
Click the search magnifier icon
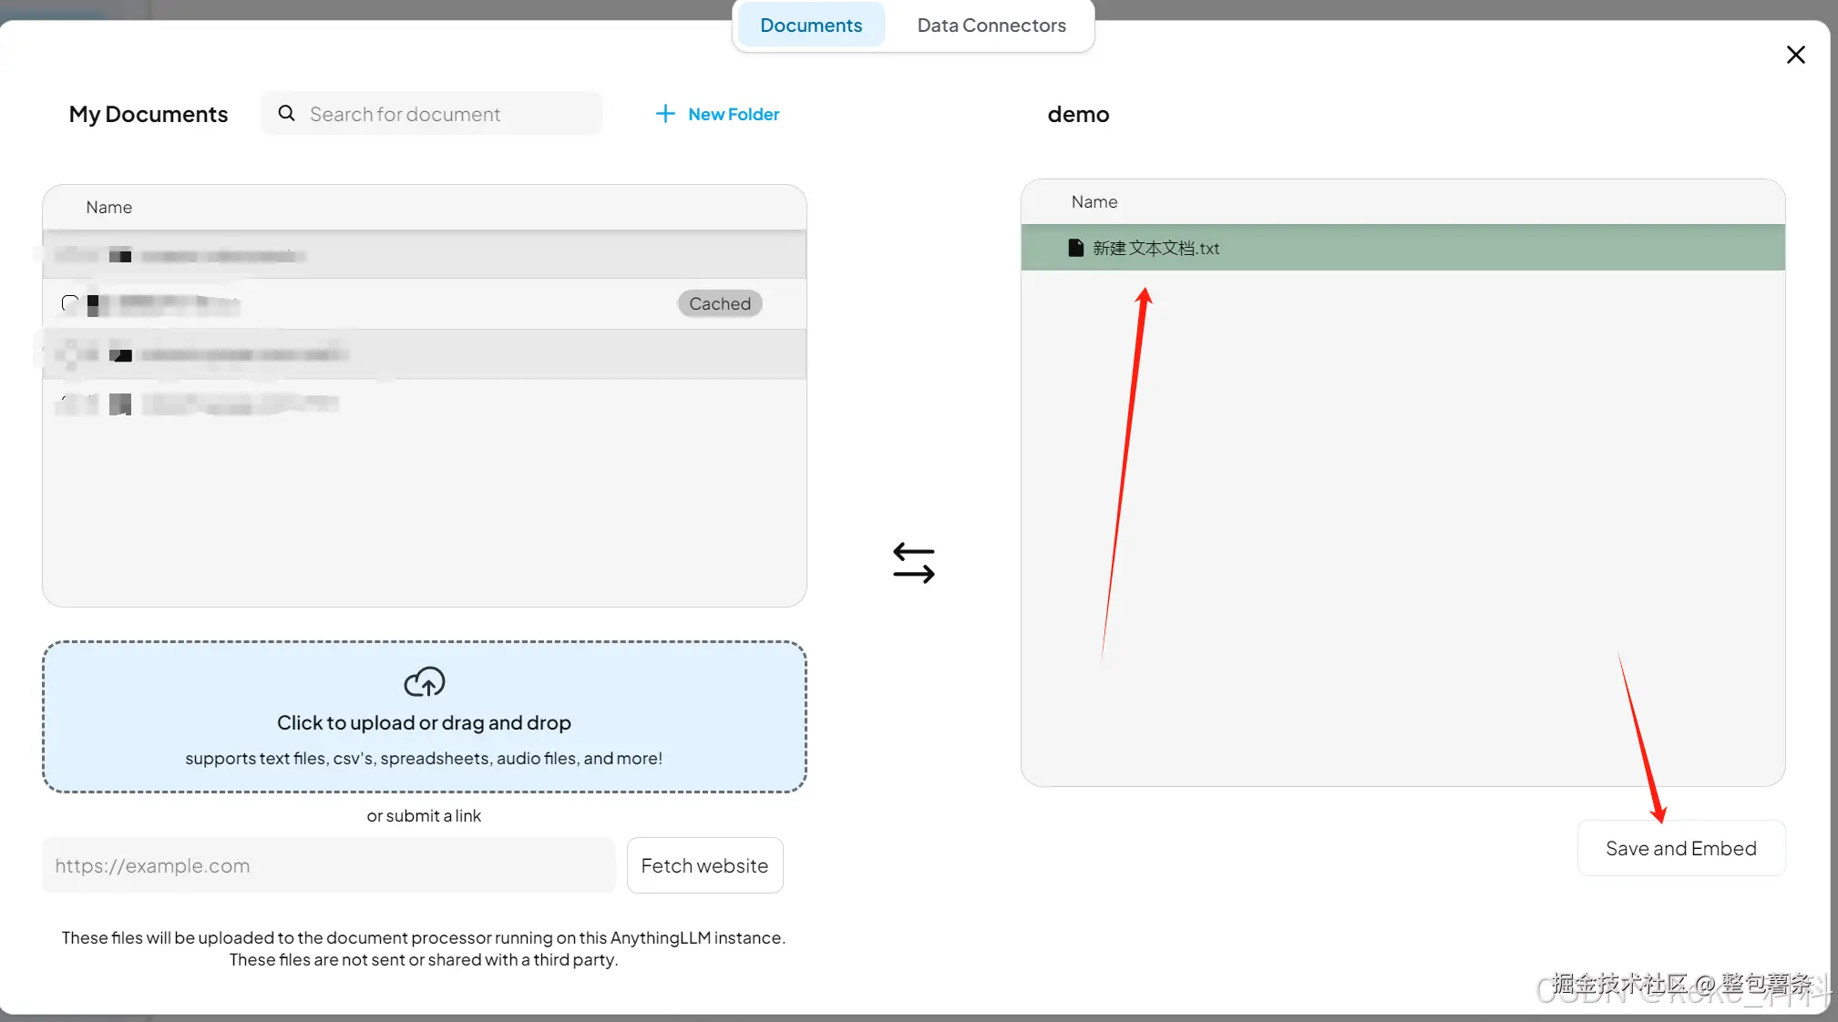pyautogui.click(x=286, y=113)
